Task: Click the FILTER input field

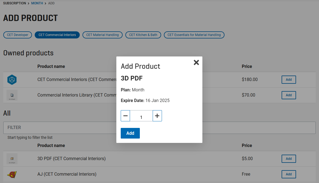Action: [159, 128]
